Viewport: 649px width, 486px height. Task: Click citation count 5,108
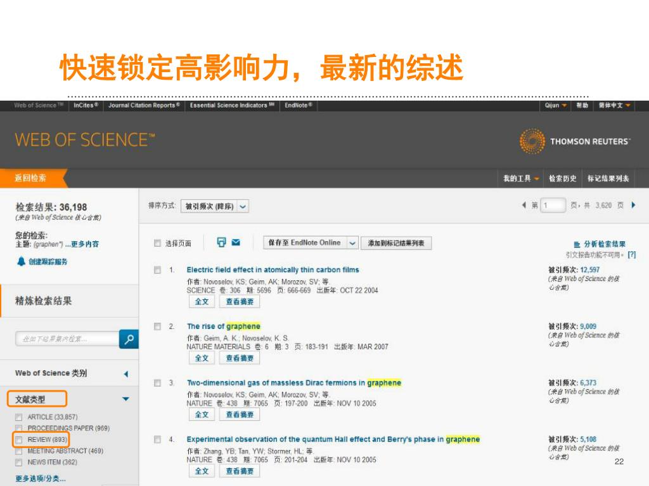[x=588, y=439]
